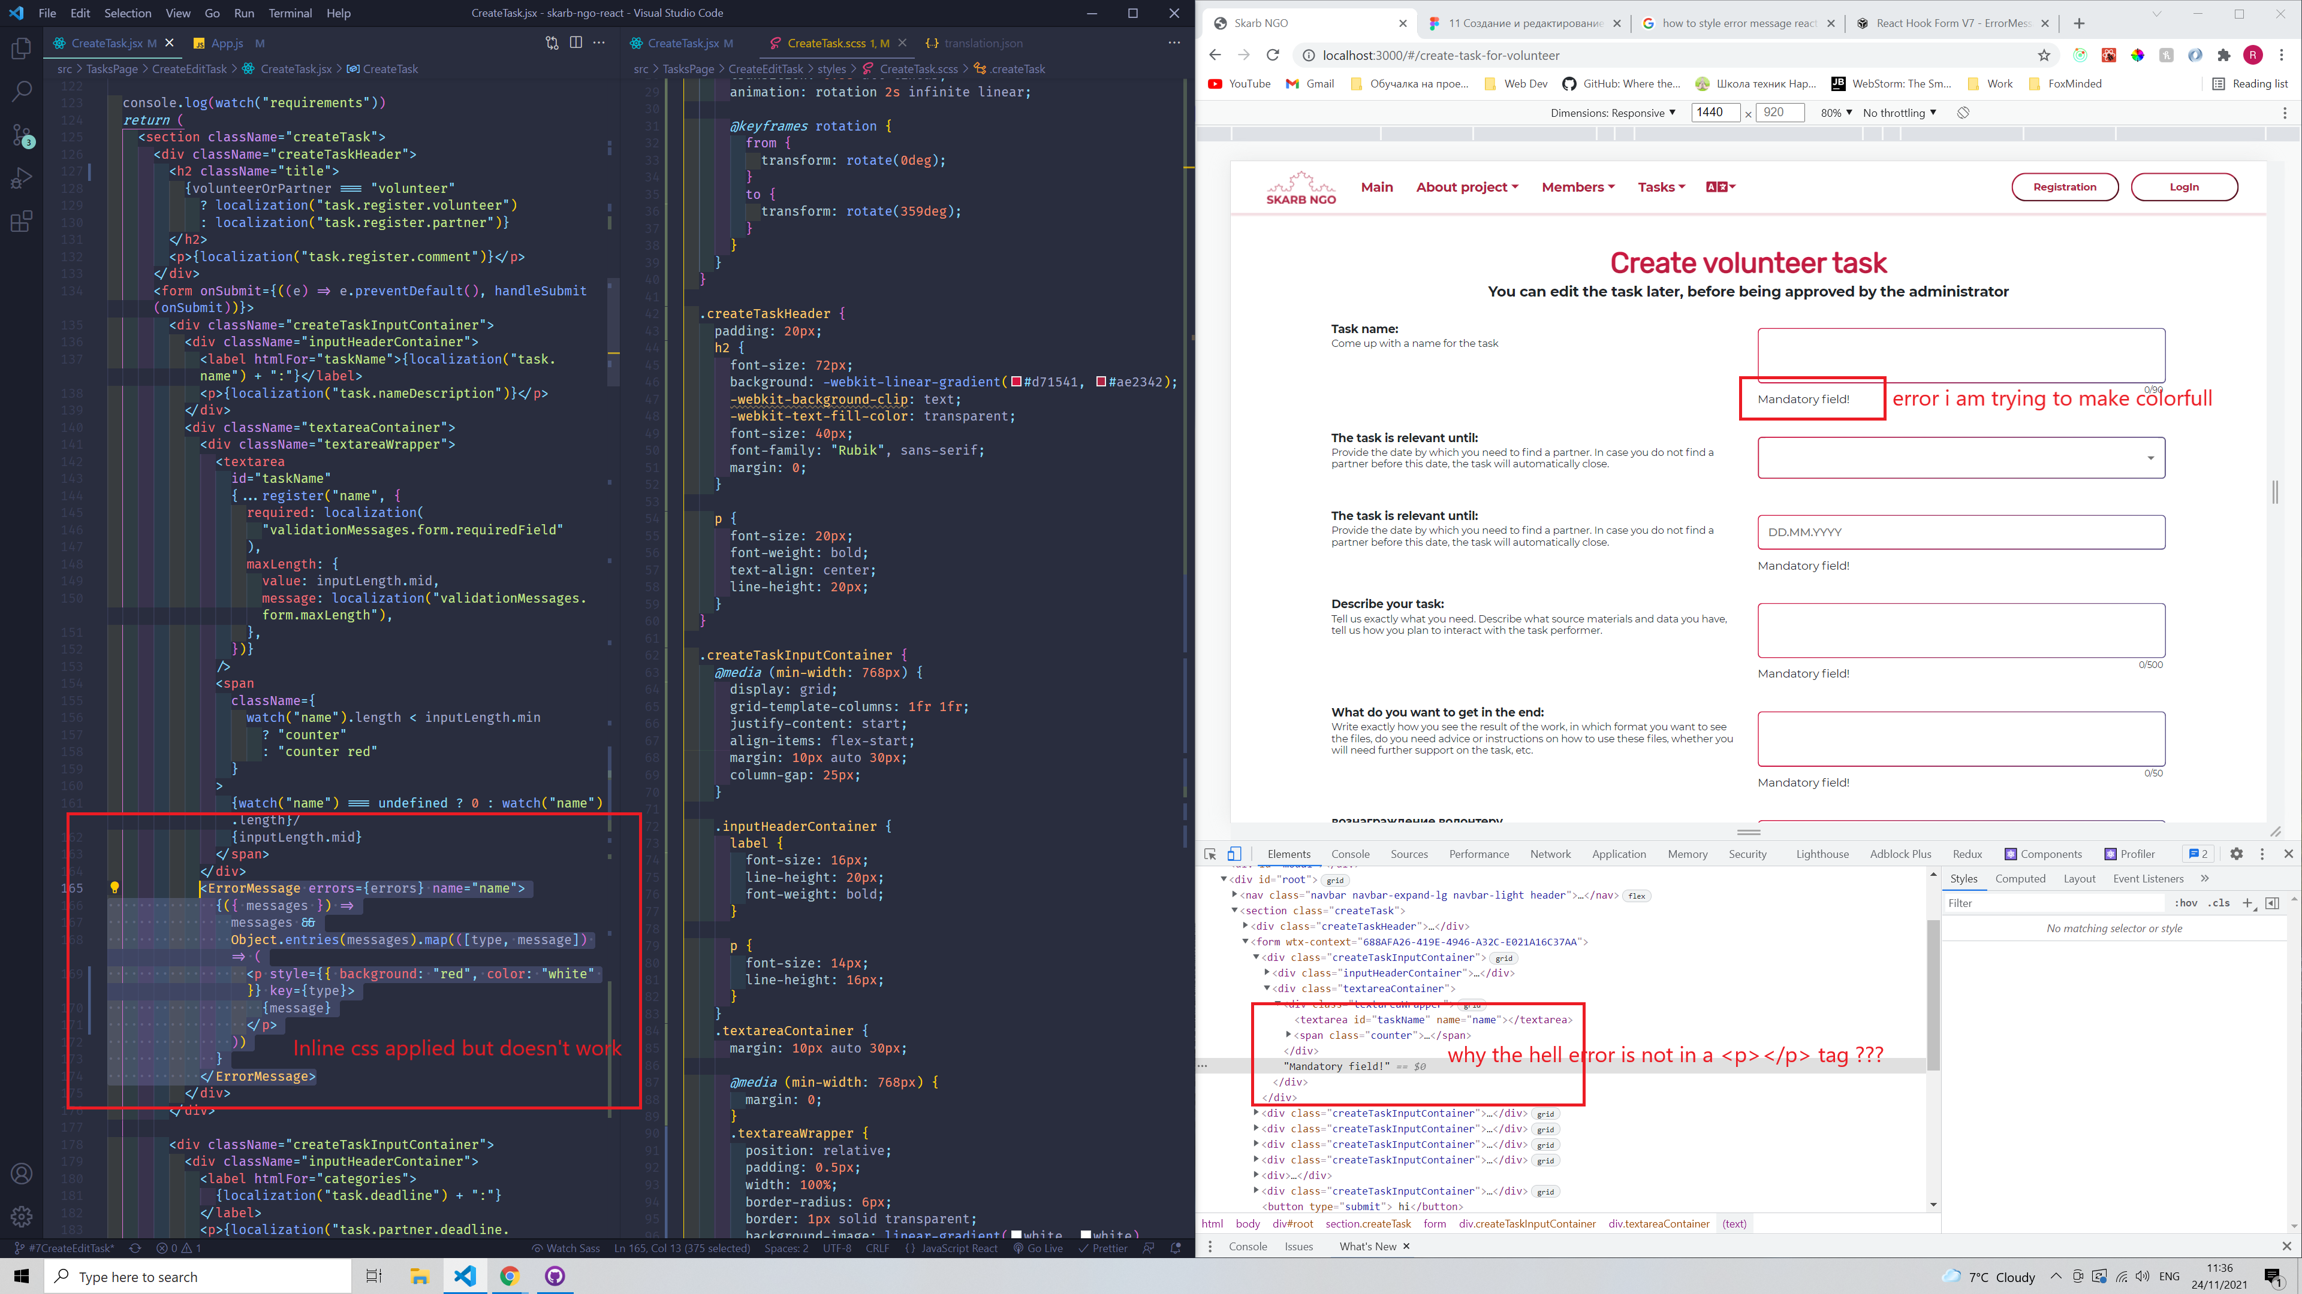Reload the page in Chrome

pyautogui.click(x=1273, y=55)
